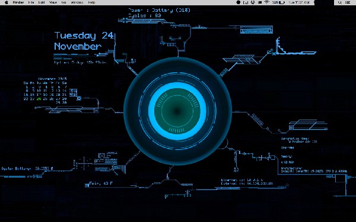
Task: Click the Intel Core CPU description line
Action: point(314,171)
